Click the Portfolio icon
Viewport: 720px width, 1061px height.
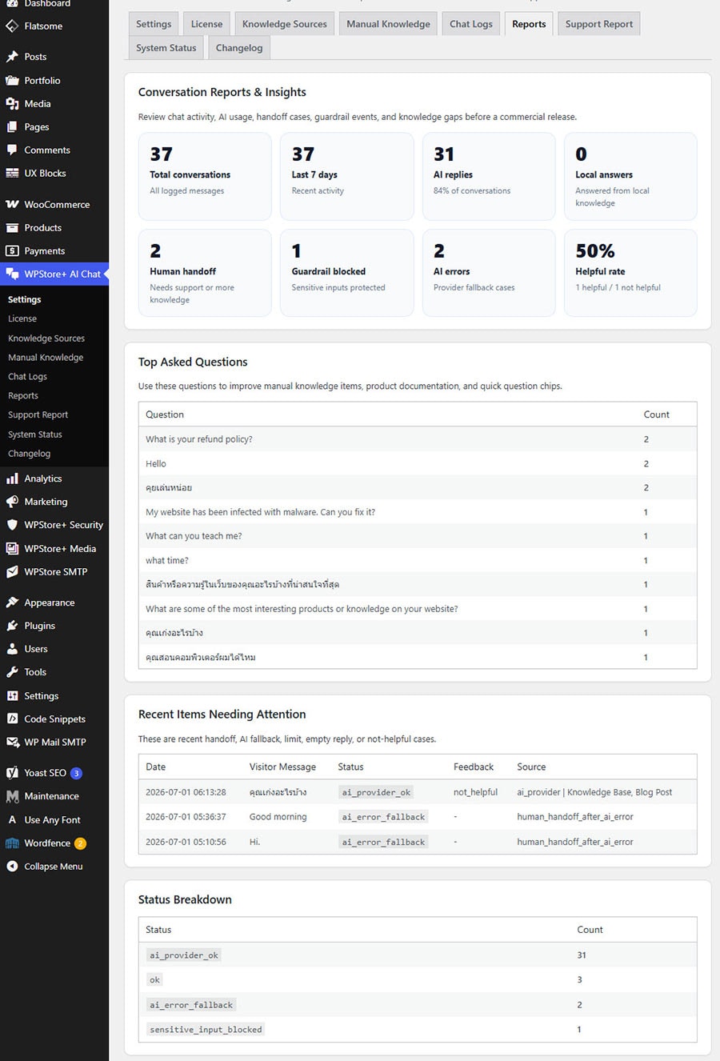(12, 81)
